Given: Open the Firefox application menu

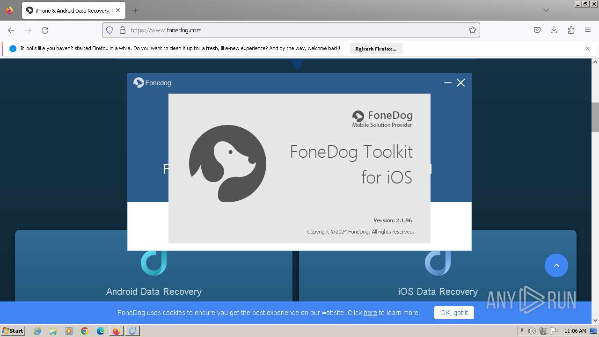Looking at the screenshot, I should pyautogui.click(x=588, y=30).
